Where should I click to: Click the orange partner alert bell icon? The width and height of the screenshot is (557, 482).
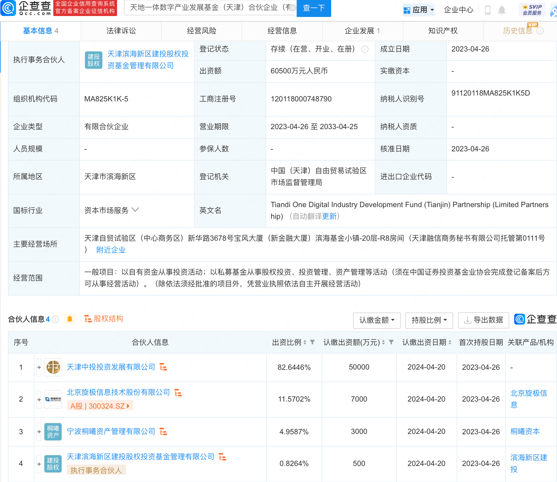(x=70, y=319)
